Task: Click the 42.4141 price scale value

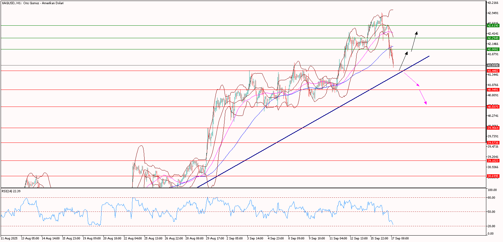Action: point(493,33)
